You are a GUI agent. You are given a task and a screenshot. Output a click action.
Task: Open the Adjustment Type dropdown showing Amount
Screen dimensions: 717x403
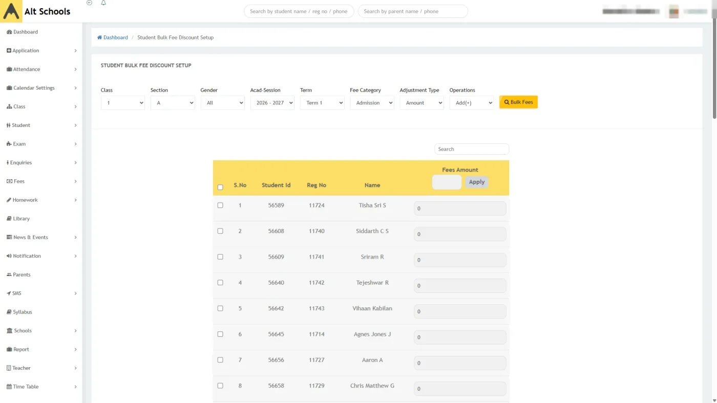(x=422, y=103)
